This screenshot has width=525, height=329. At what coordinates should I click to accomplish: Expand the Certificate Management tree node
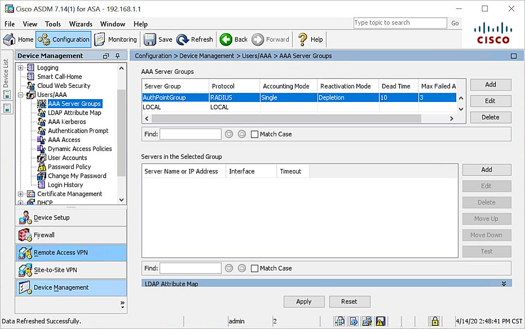point(20,194)
